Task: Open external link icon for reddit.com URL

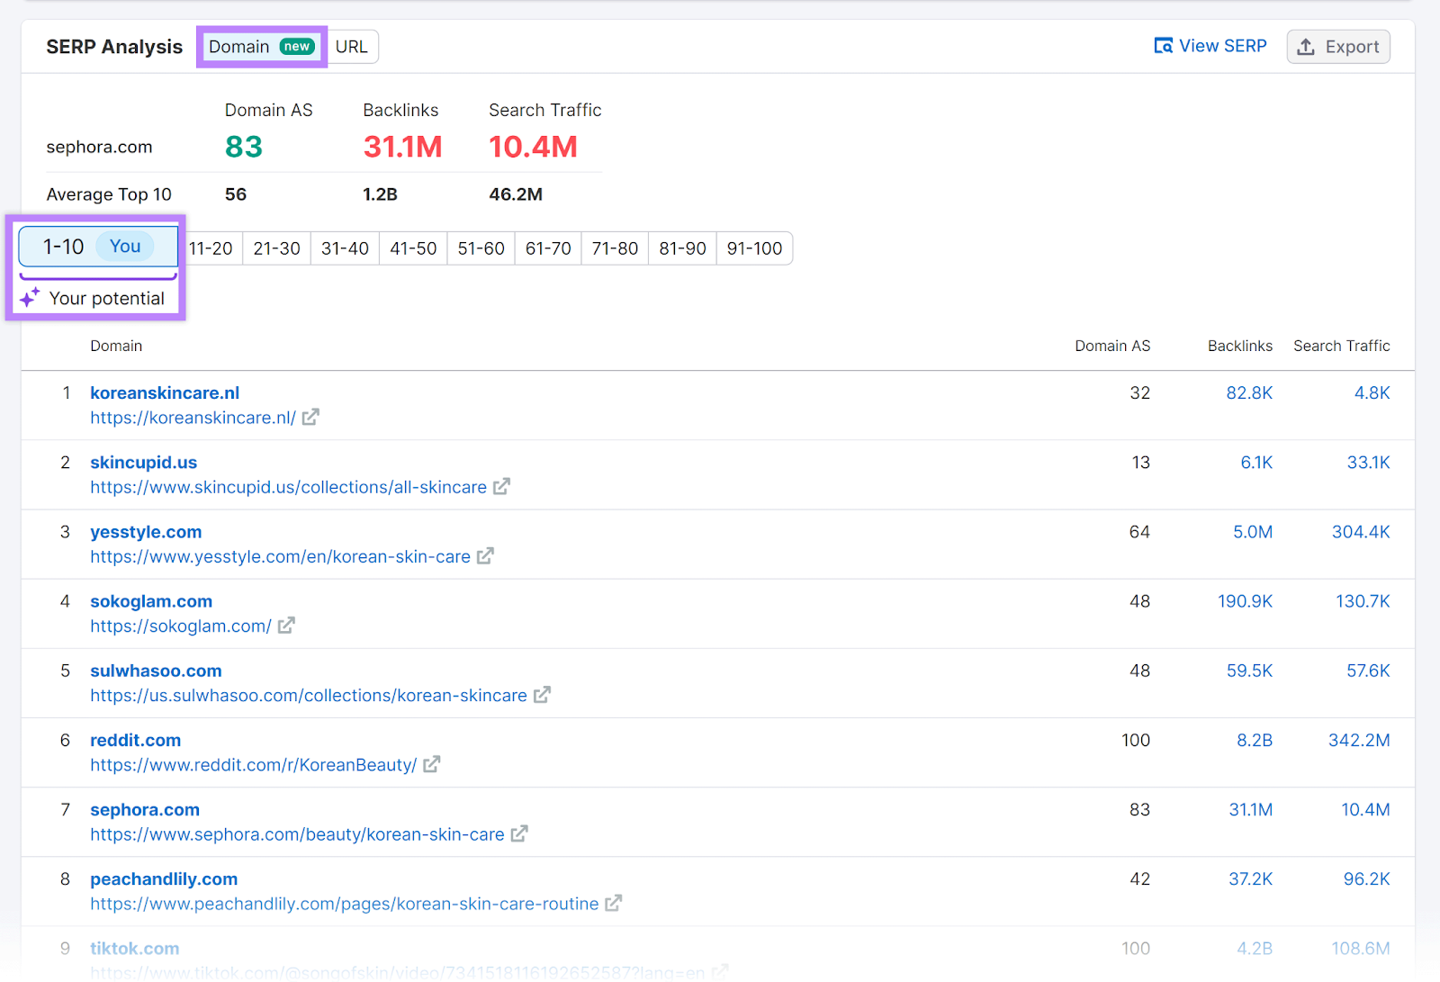Action: tap(432, 764)
